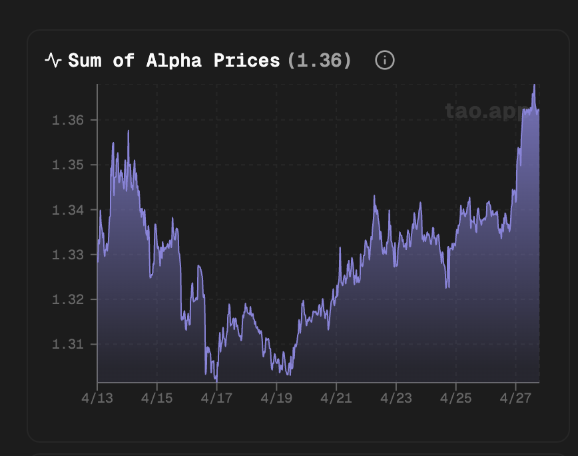Click the chart's highest peak near 4/27

tap(534, 87)
